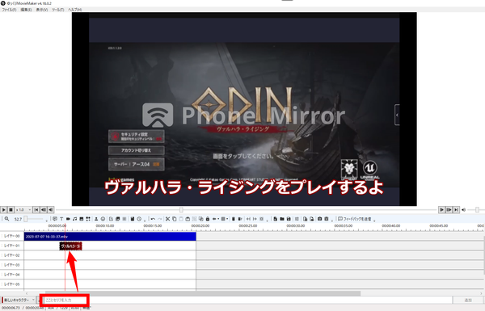Click the current time readout in status bar

click(x=11, y=309)
